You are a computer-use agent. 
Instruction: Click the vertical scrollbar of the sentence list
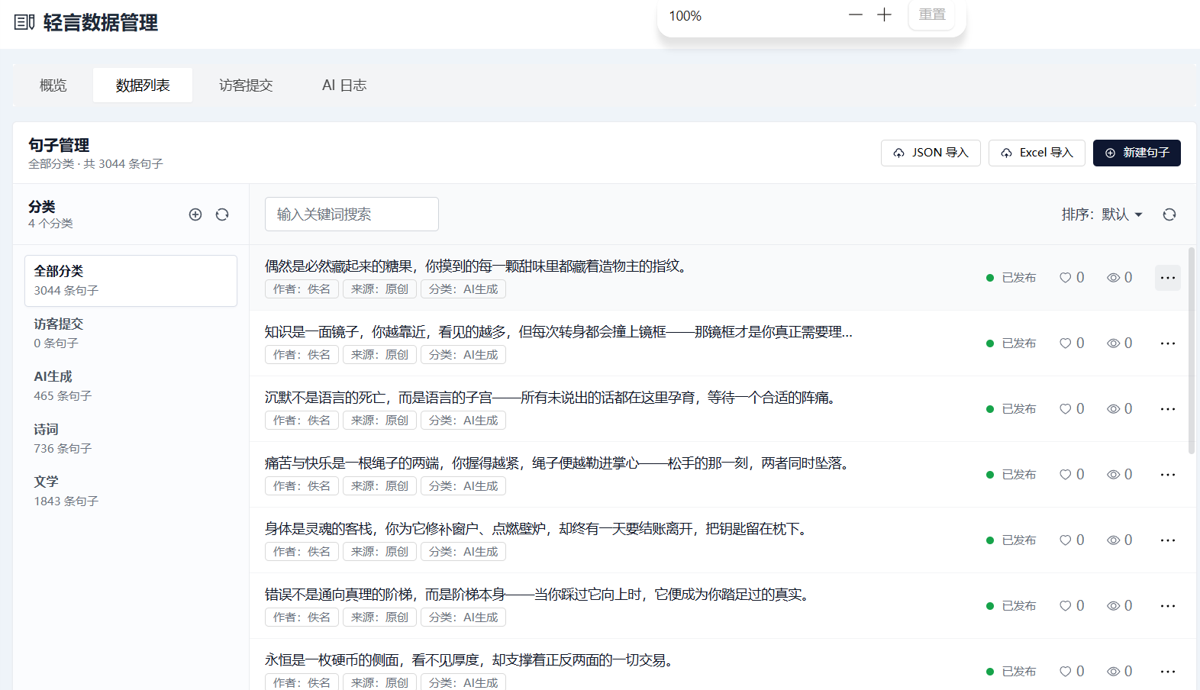click(x=1192, y=351)
